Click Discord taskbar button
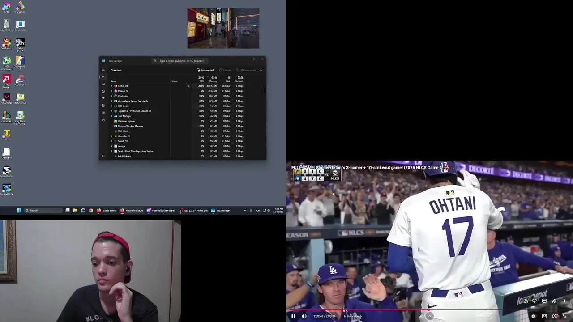Screen dimensions: 573x322 click(x=161, y=210)
